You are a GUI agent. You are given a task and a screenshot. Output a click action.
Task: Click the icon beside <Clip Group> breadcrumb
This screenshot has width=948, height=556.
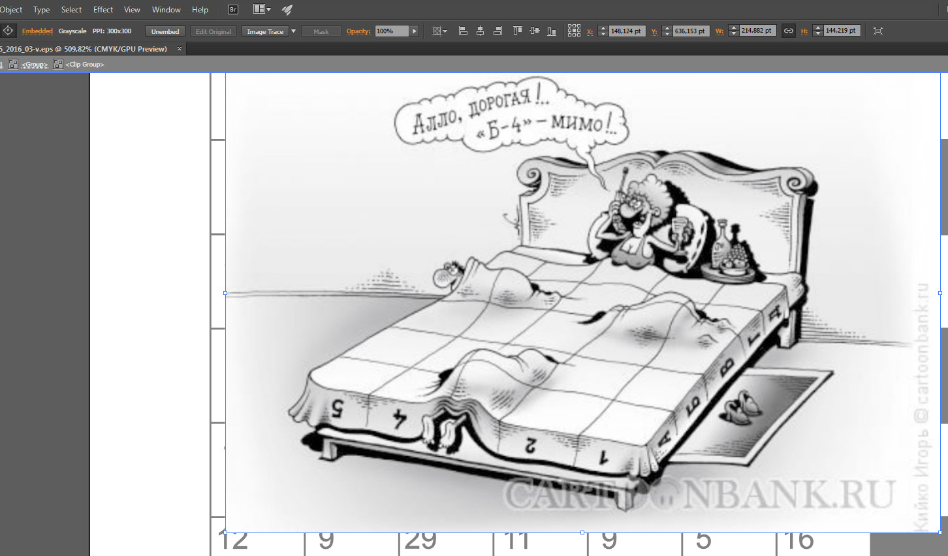[x=58, y=64]
